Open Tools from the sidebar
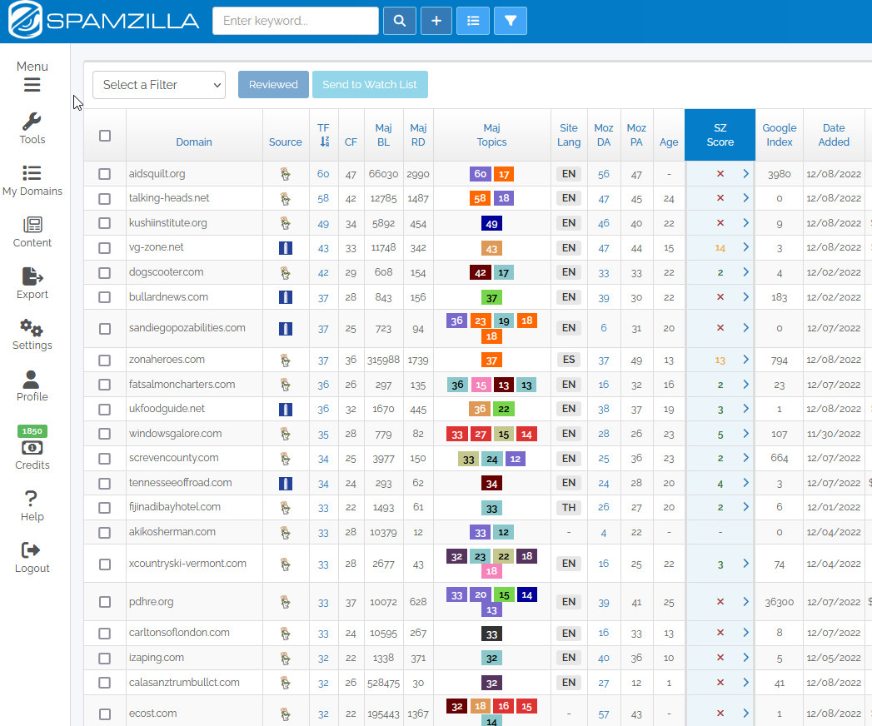The height and width of the screenshot is (726, 872). pos(32,128)
